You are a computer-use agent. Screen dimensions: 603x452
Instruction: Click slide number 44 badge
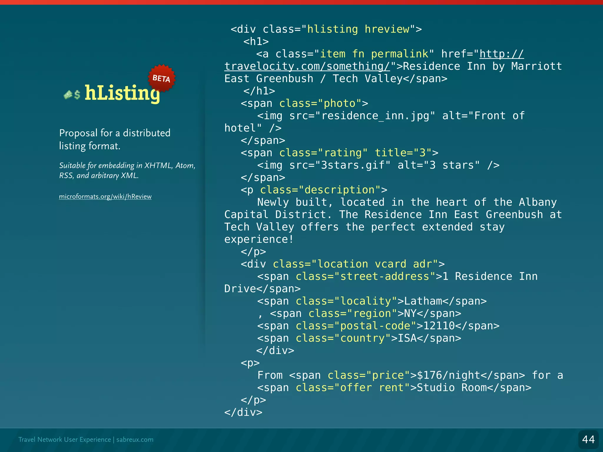(x=588, y=439)
